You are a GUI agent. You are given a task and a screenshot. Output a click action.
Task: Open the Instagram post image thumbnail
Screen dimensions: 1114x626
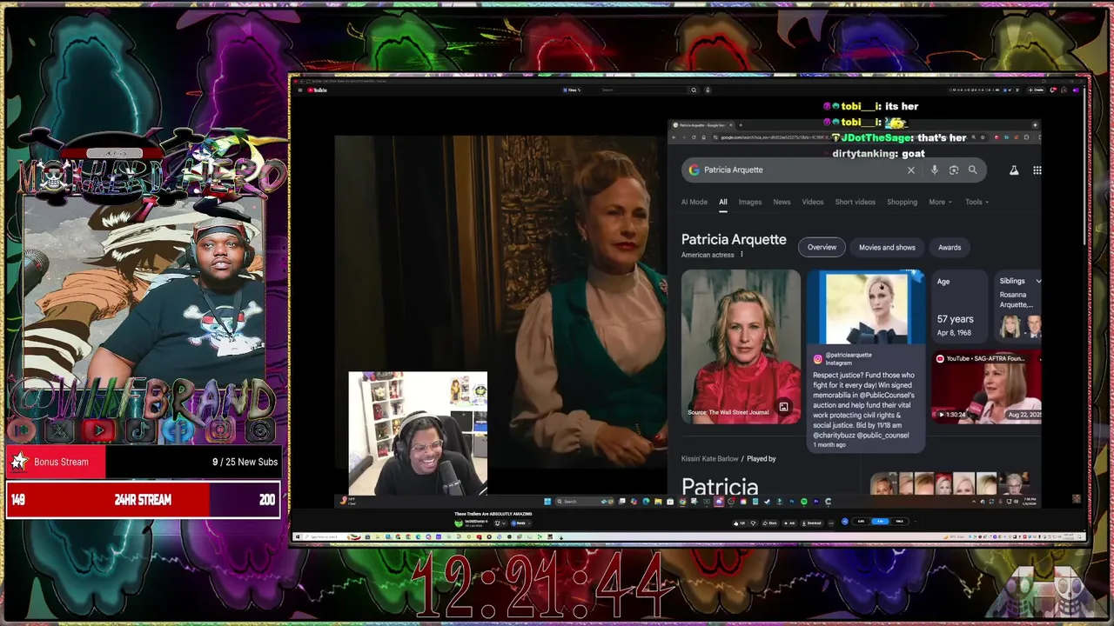(865, 307)
